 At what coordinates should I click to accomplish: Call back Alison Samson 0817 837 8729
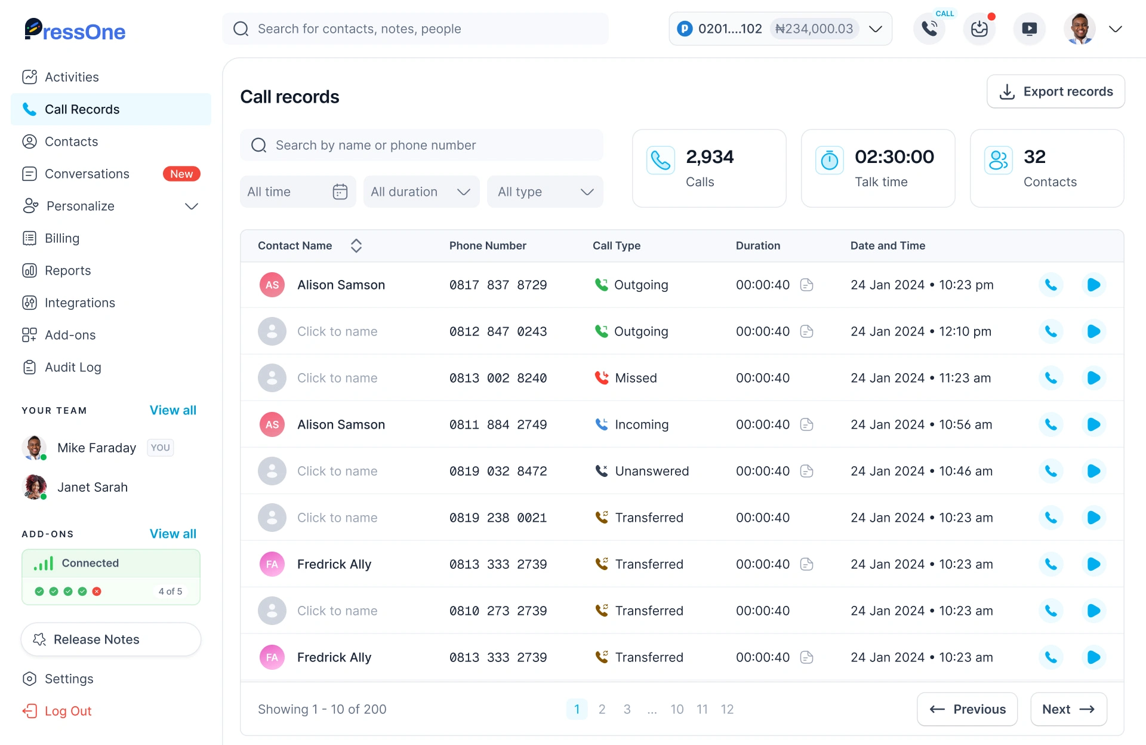(x=1050, y=285)
